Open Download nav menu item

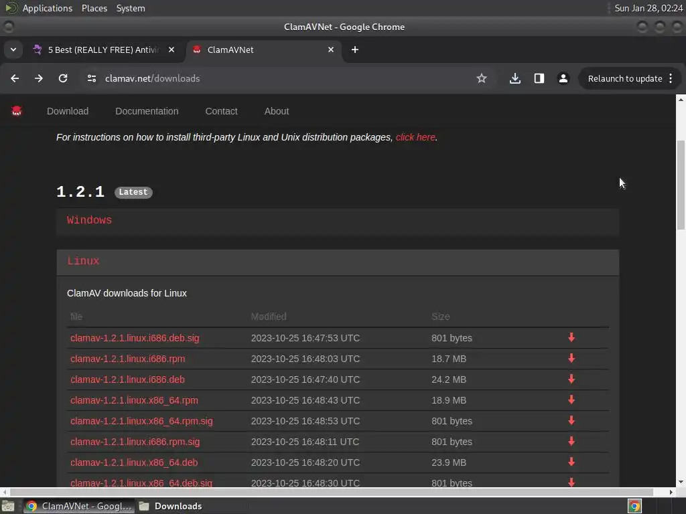pyautogui.click(x=68, y=111)
